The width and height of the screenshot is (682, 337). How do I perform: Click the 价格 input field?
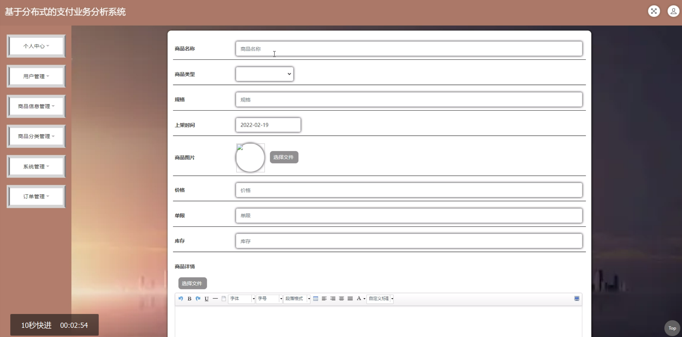point(409,190)
